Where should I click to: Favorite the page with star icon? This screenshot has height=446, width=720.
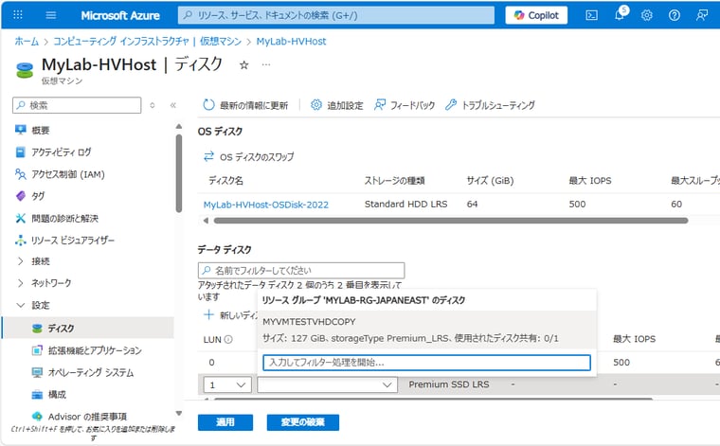click(243, 65)
